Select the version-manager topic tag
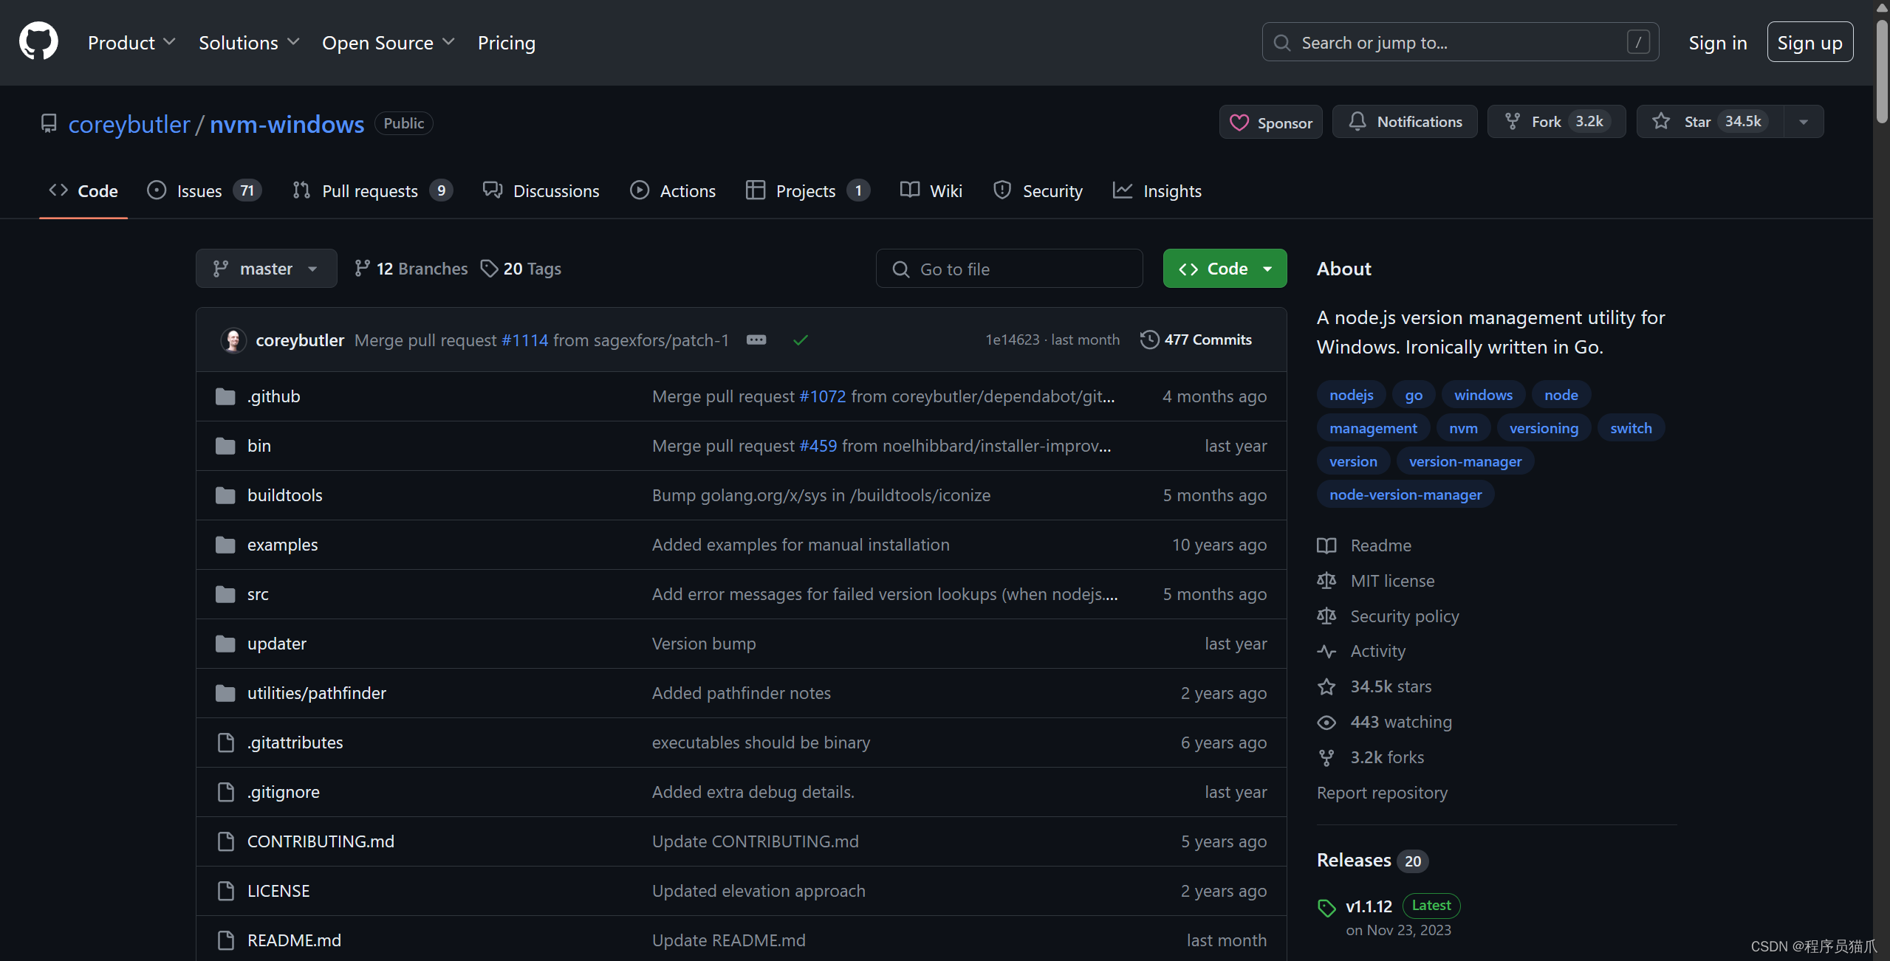 pyautogui.click(x=1465, y=461)
